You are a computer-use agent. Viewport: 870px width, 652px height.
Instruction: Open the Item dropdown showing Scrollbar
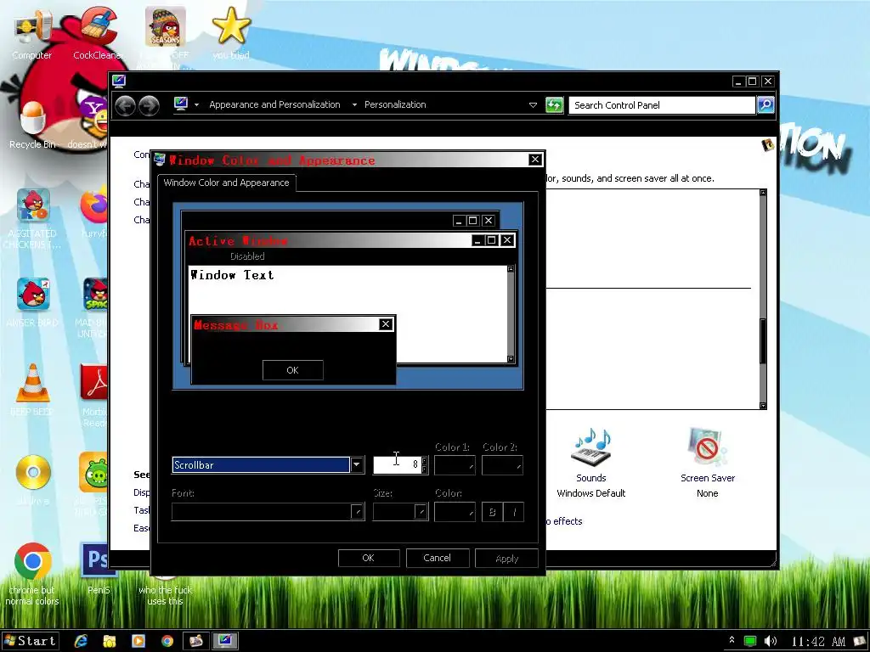click(268, 464)
